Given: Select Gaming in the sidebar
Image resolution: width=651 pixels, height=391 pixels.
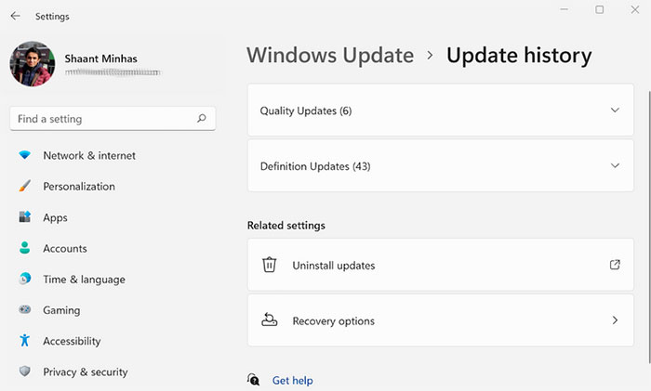Looking at the screenshot, I should pyautogui.click(x=61, y=310).
